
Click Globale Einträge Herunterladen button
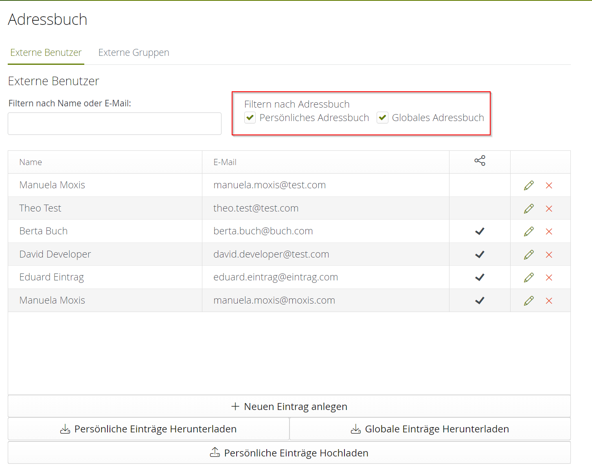click(430, 429)
